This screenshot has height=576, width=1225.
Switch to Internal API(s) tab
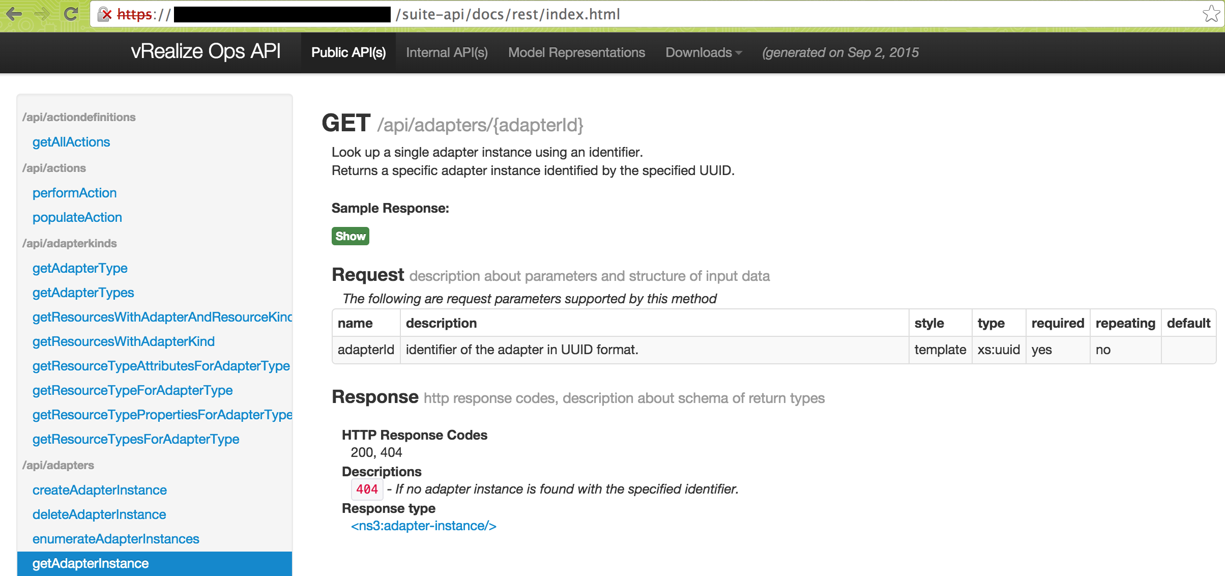(447, 52)
